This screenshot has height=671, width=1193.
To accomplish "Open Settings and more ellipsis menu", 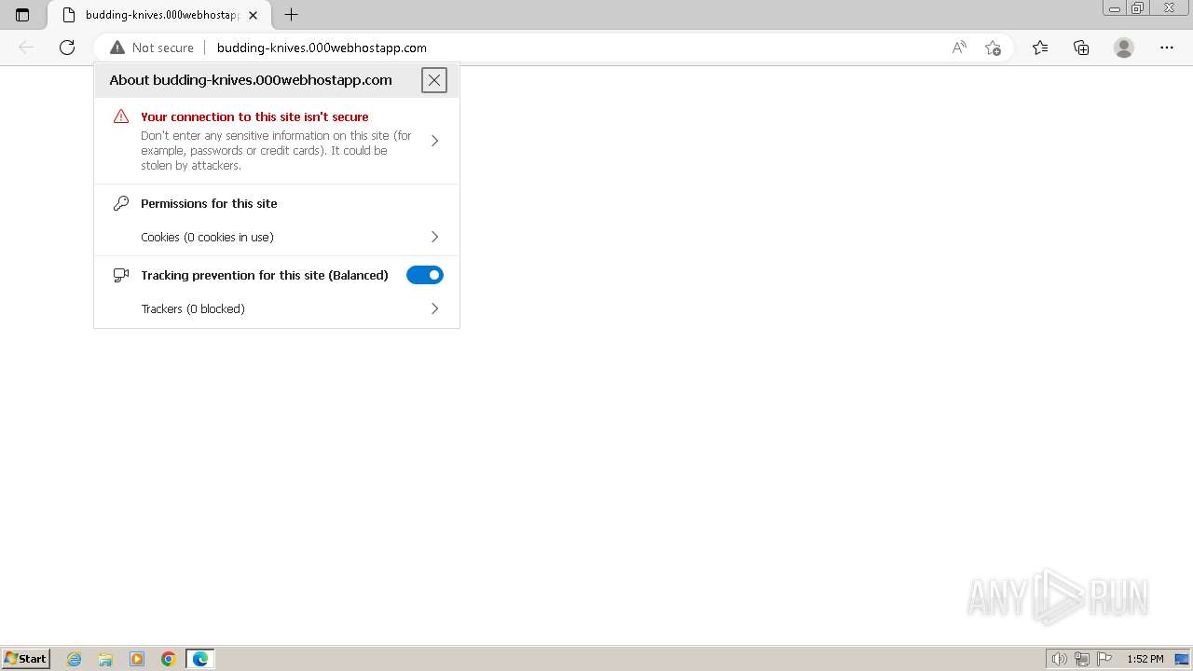I will (1167, 48).
